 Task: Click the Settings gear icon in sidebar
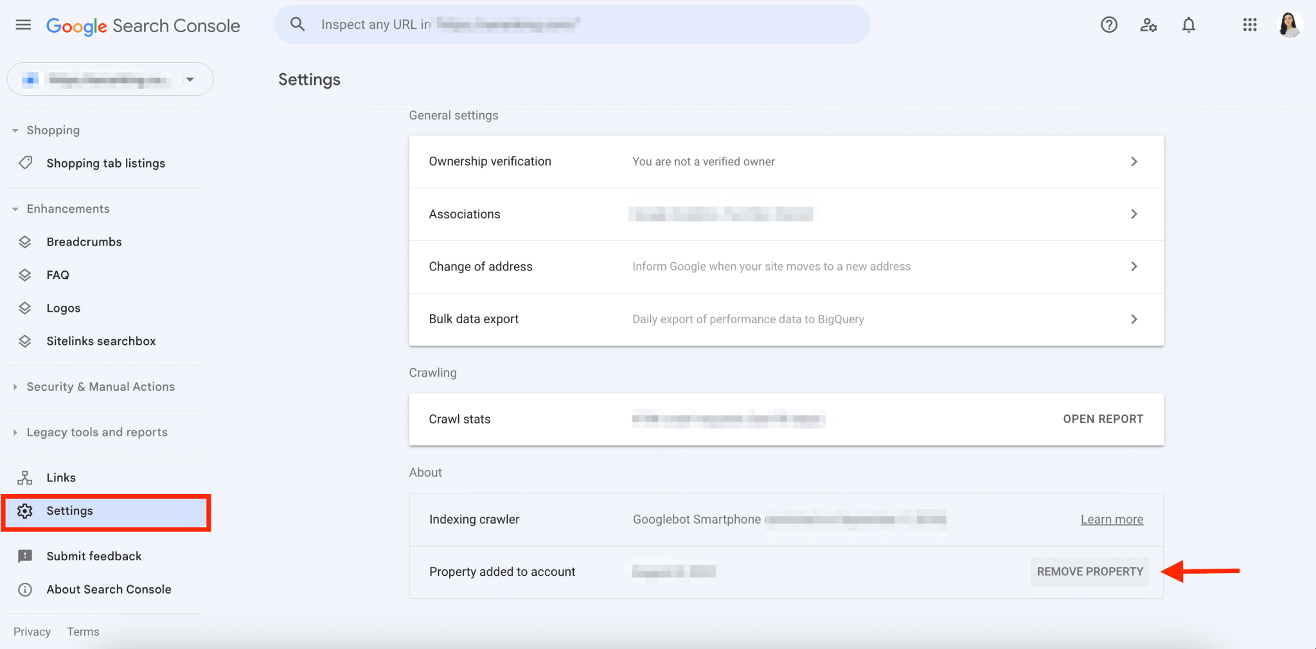[x=24, y=510]
